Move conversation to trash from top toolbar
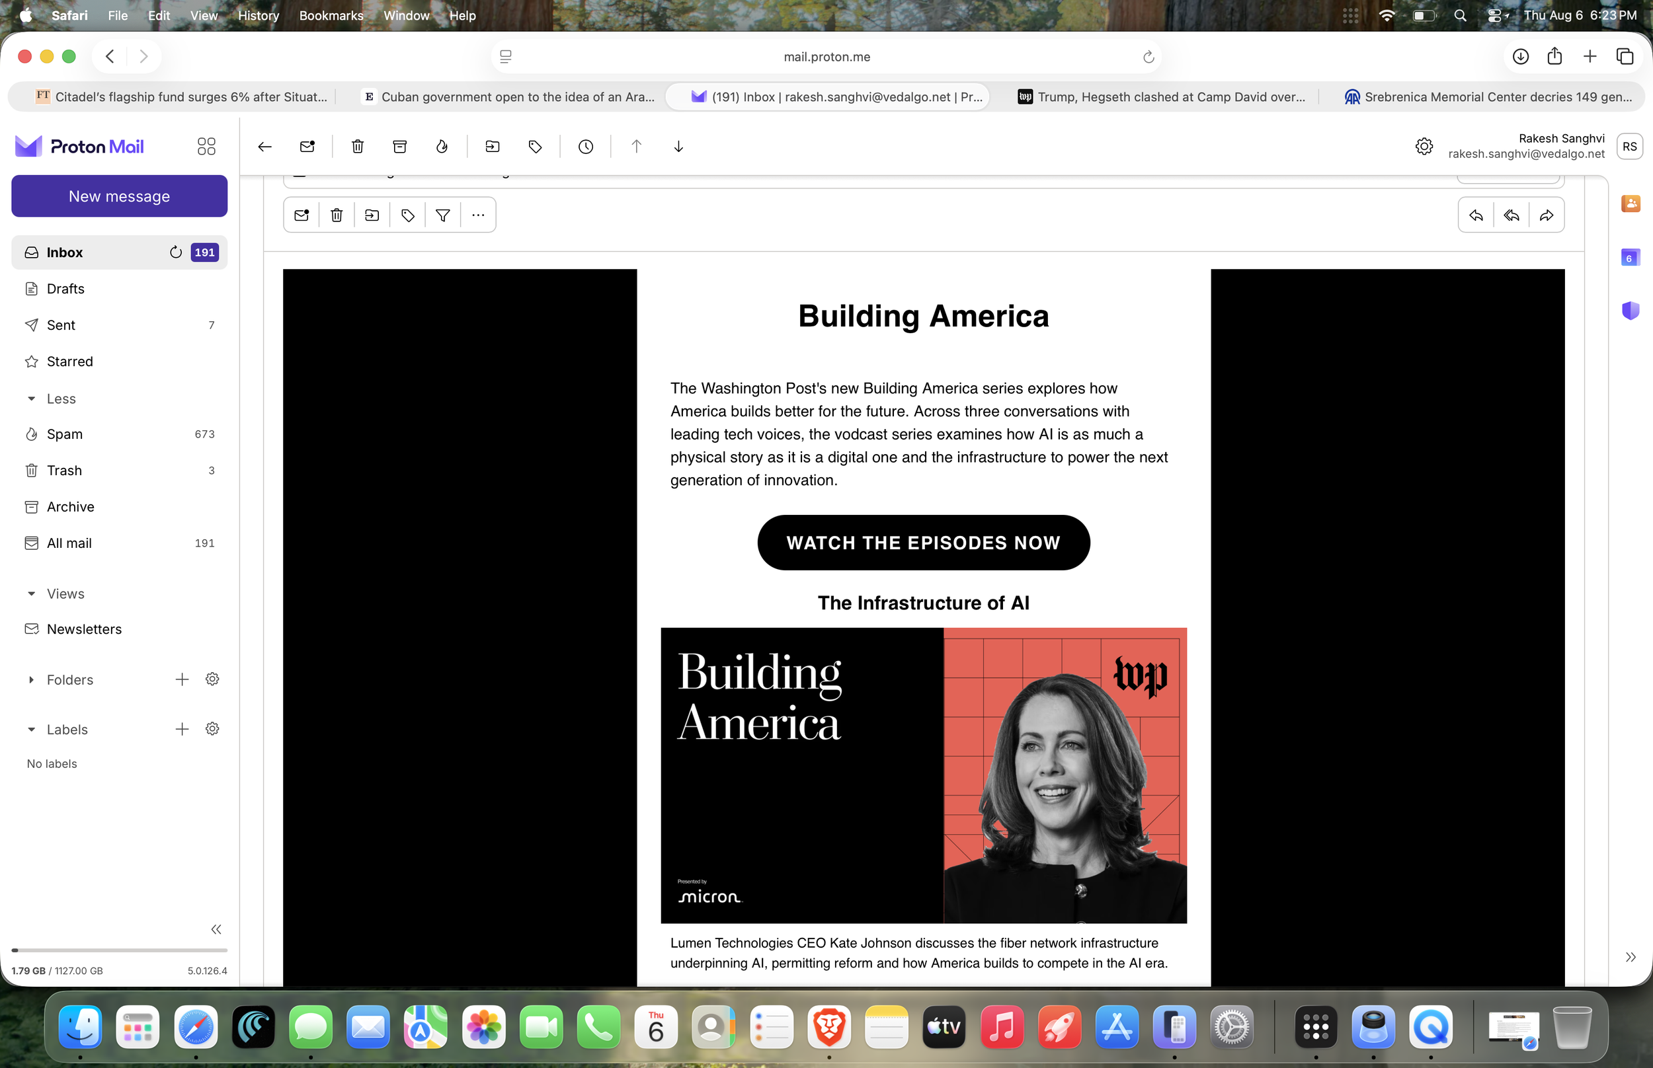This screenshot has height=1068, width=1653. pyautogui.click(x=357, y=146)
